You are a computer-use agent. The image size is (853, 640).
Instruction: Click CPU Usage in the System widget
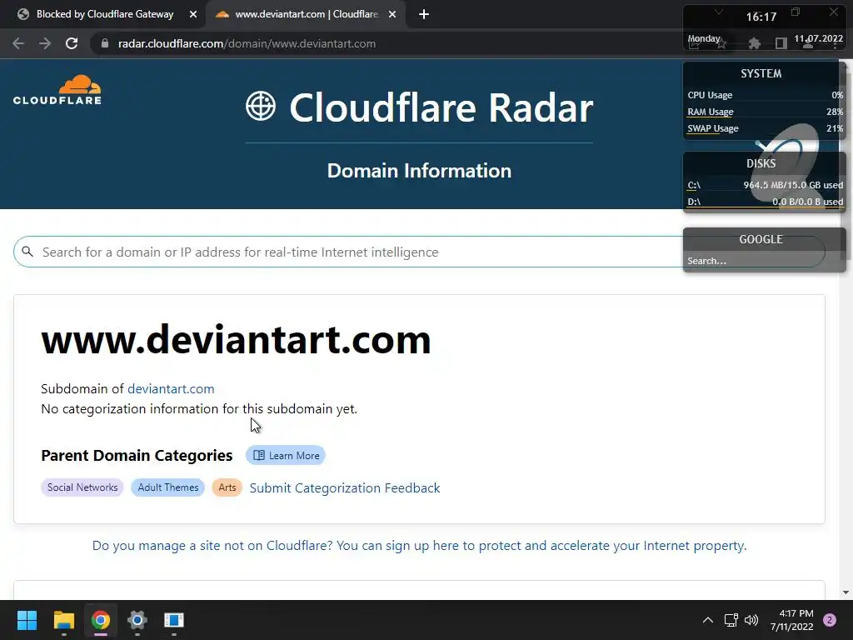765,95
